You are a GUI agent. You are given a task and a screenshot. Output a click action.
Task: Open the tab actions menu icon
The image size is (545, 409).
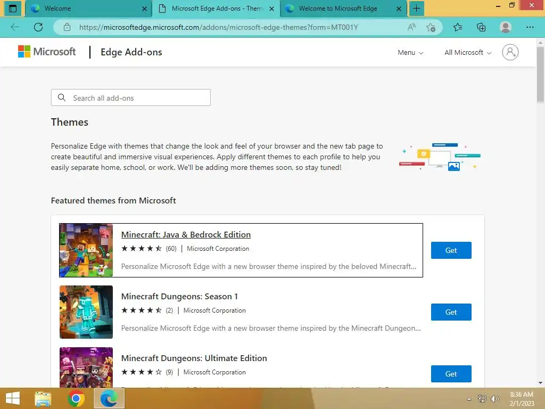13,9
